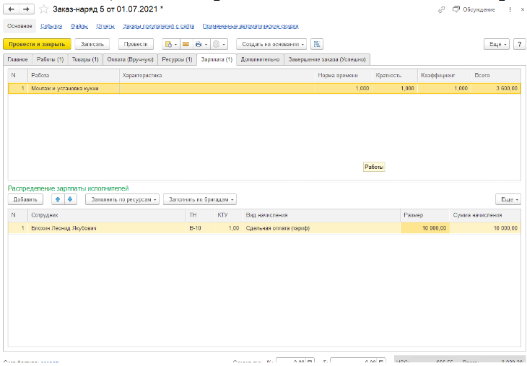The width and height of the screenshot is (527, 366).
Task: Click the icon right of Создать на основании
Action: pos(318,44)
